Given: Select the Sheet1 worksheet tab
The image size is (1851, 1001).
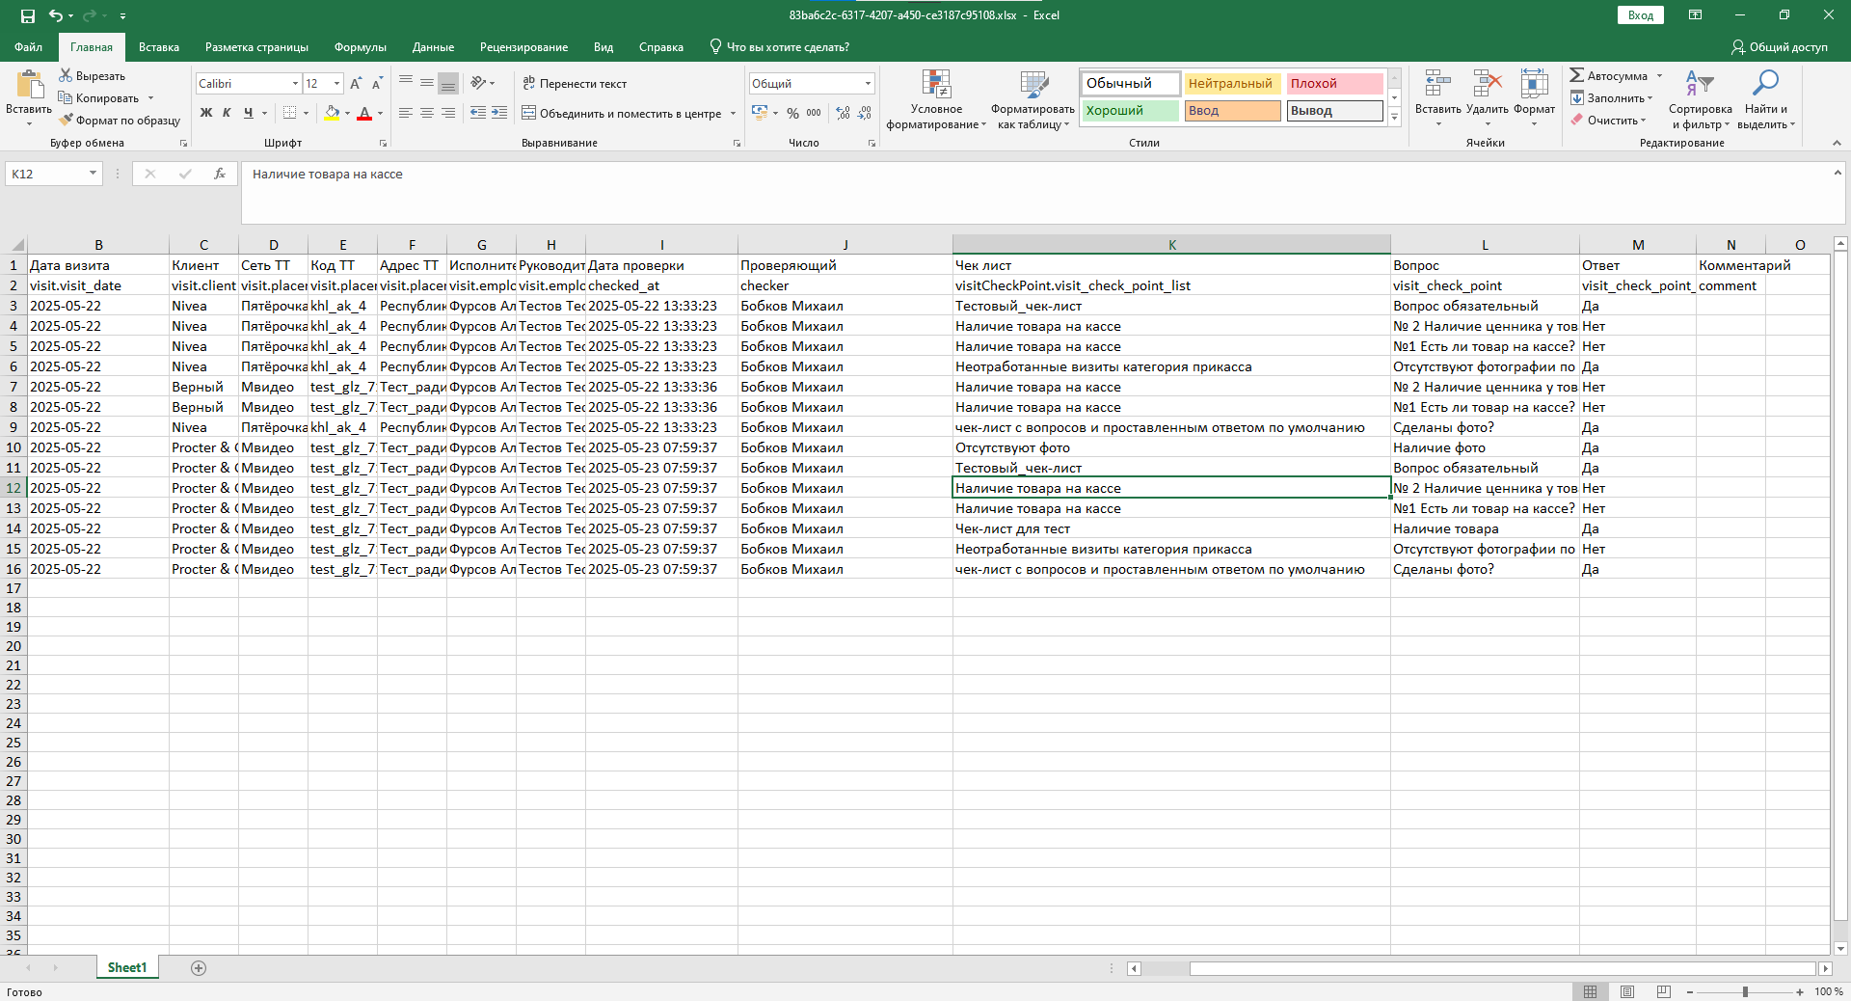Looking at the screenshot, I should pyautogui.click(x=127, y=968).
